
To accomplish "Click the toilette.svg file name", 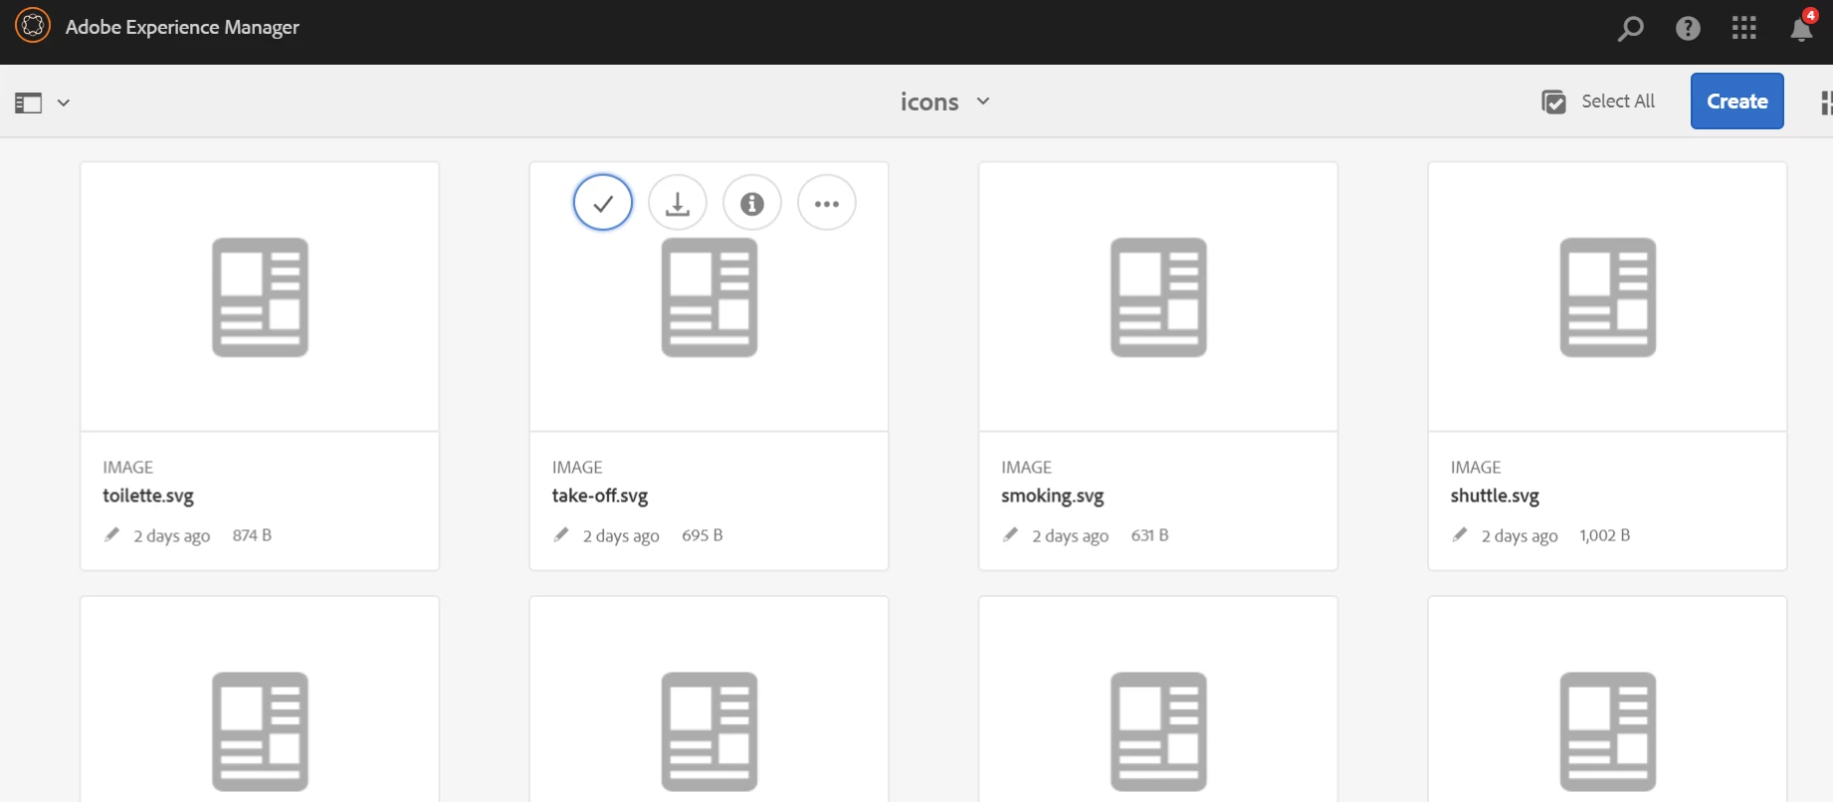I will 148,496.
